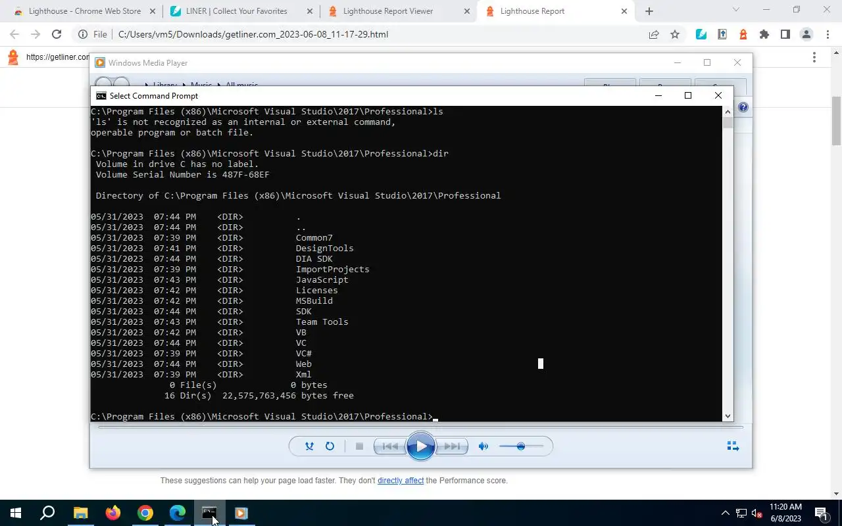842x526 pixels.
Task: Open the Command Prompt title bar icon menu
Action: pyautogui.click(x=101, y=96)
